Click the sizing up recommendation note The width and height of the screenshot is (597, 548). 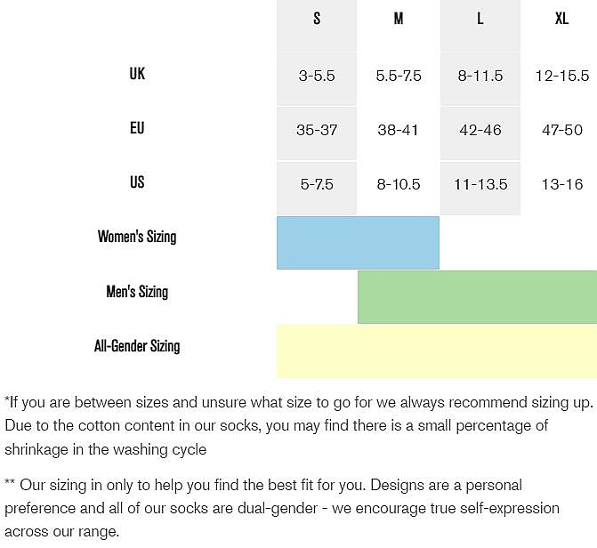(276, 425)
